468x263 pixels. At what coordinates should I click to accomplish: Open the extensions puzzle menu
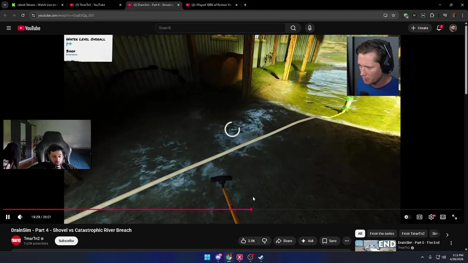point(432,15)
